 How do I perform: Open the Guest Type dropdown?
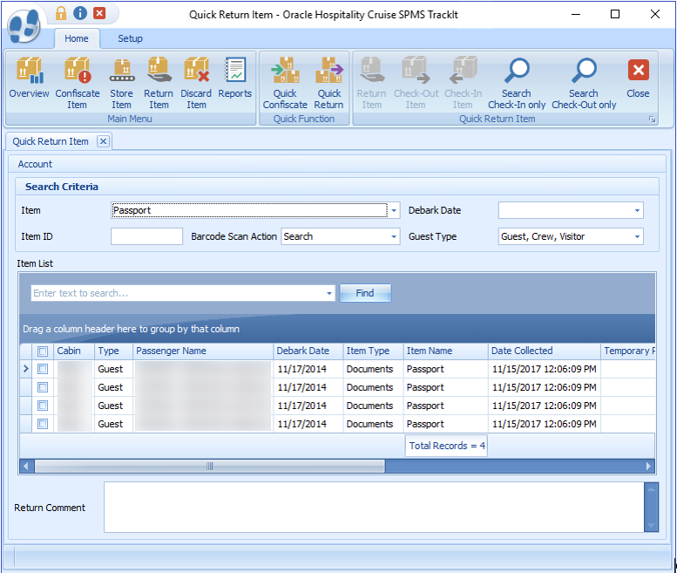pos(638,236)
